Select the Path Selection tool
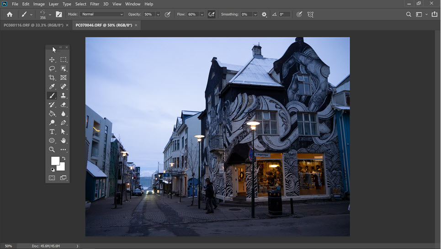441x249 pixels. tap(63, 132)
